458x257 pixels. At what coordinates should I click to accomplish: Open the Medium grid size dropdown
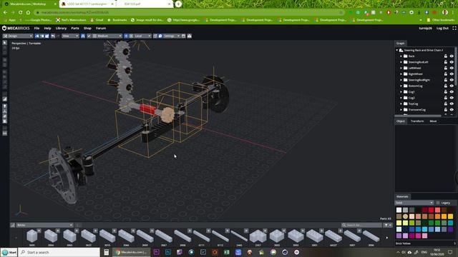pyautogui.click(x=107, y=36)
